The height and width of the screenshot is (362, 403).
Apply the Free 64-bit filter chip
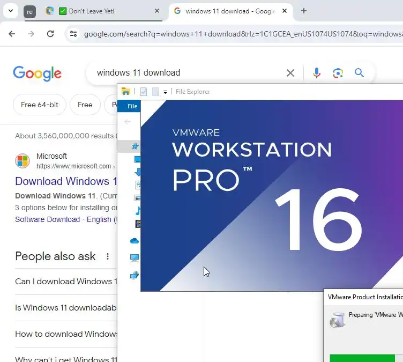click(x=40, y=105)
